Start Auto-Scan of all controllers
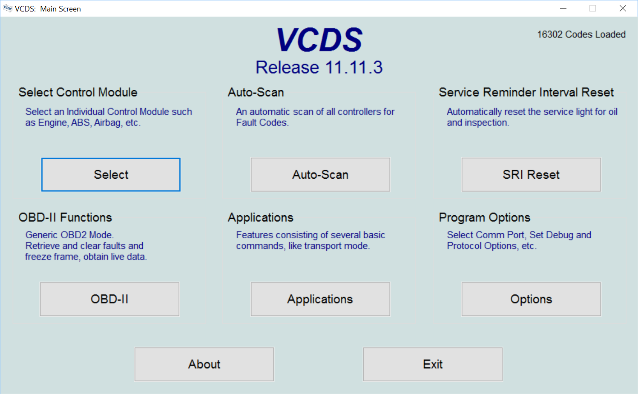638x394 pixels. click(320, 174)
